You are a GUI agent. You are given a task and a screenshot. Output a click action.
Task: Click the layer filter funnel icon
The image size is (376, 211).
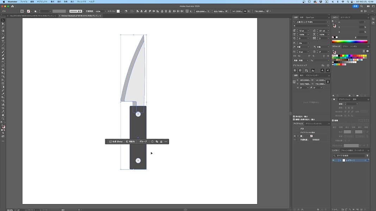pos(367,155)
